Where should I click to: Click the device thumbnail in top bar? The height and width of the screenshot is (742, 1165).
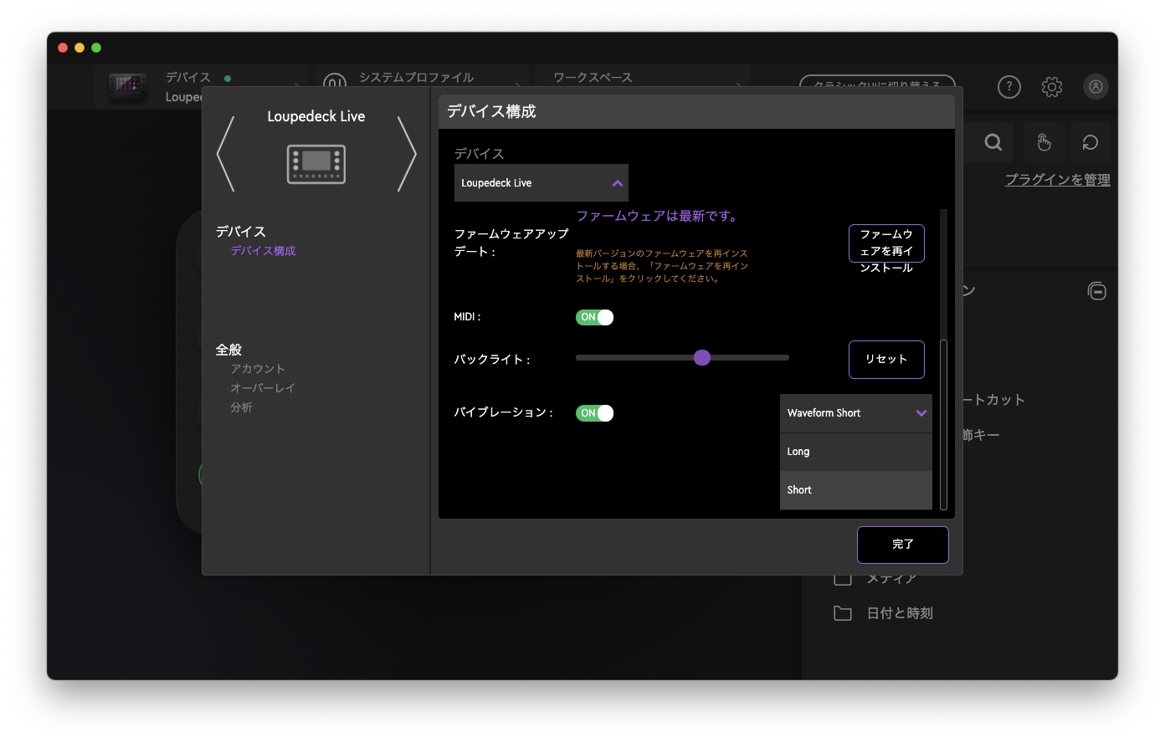(x=127, y=85)
